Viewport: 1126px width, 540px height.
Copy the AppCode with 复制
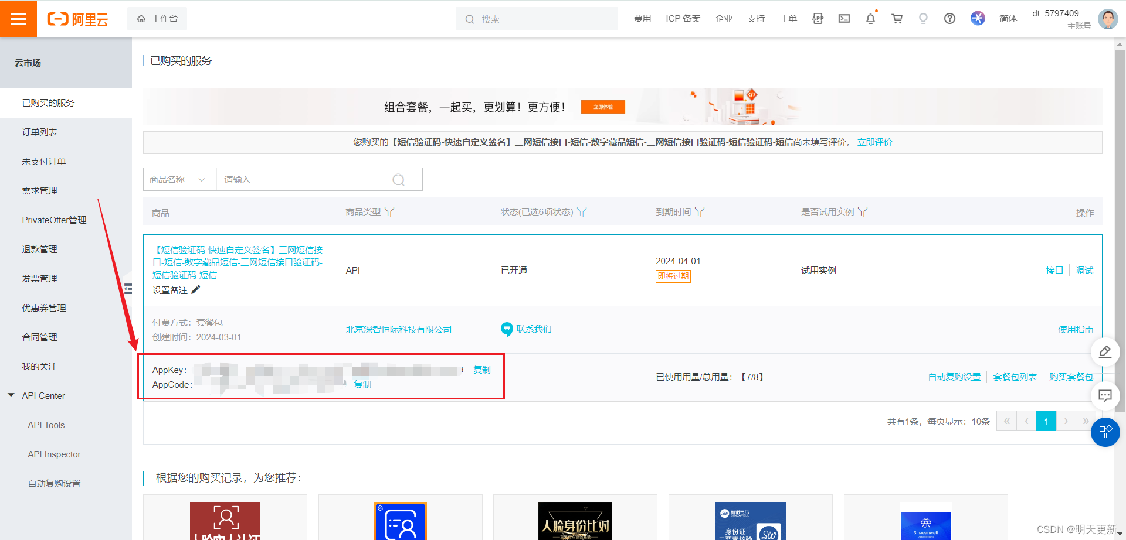(x=363, y=385)
